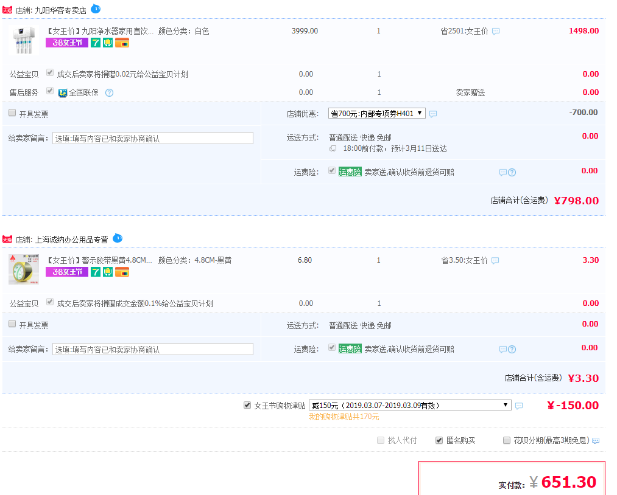Click delivery truck icon near 18:00前付款
Viewport: 617px width, 495px height.
click(x=333, y=148)
